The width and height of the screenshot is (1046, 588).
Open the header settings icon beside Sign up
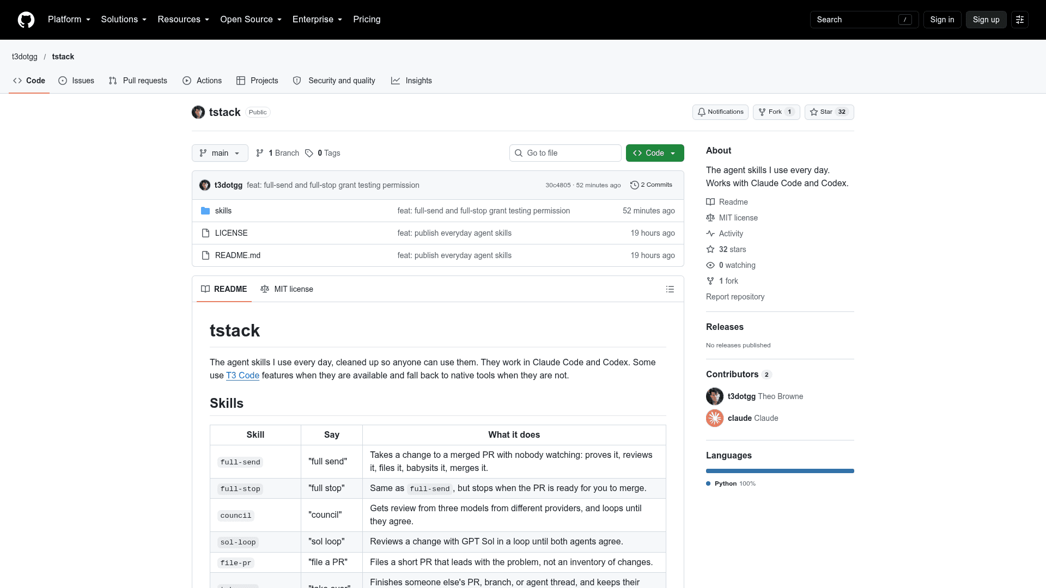pos(1020,20)
